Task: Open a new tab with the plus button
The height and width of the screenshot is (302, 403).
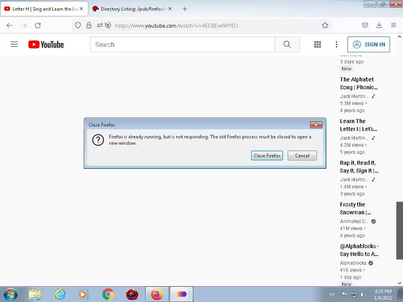Action: tap(185, 9)
